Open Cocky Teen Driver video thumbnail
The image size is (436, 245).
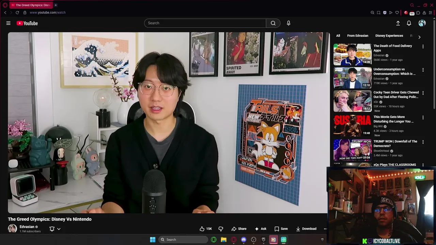pyautogui.click(x=352, y=101)
